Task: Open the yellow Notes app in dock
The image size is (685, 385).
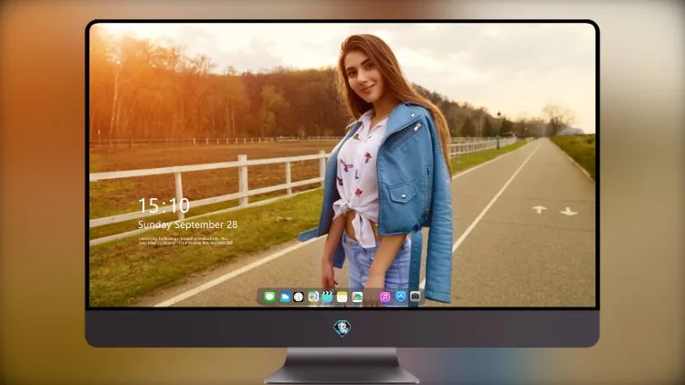Action: click(x=342, y=297)
